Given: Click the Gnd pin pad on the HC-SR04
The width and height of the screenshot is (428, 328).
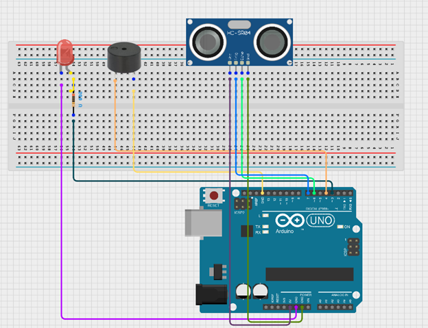Looking at the screenshot, I should (x=248, y=63).
